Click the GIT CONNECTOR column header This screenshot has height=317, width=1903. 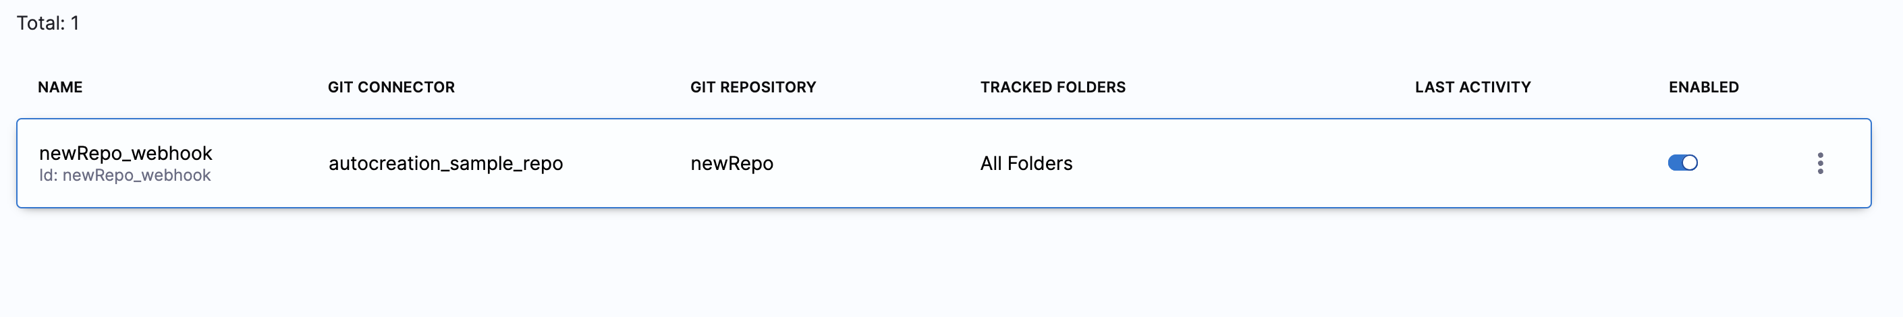point(391,87)
